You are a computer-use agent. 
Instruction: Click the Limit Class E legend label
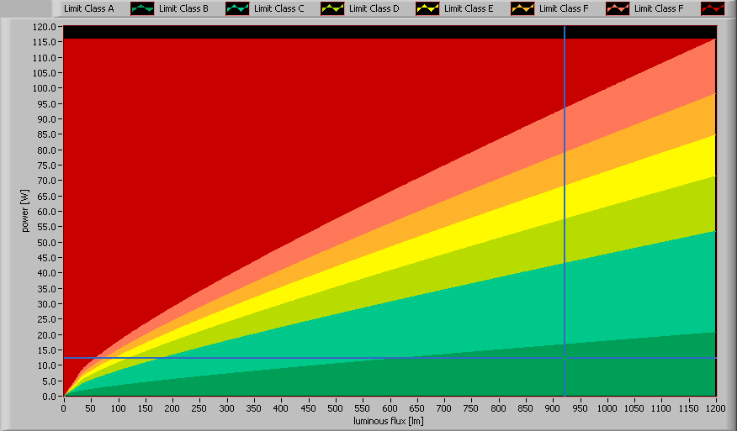[x=469, y=8]
